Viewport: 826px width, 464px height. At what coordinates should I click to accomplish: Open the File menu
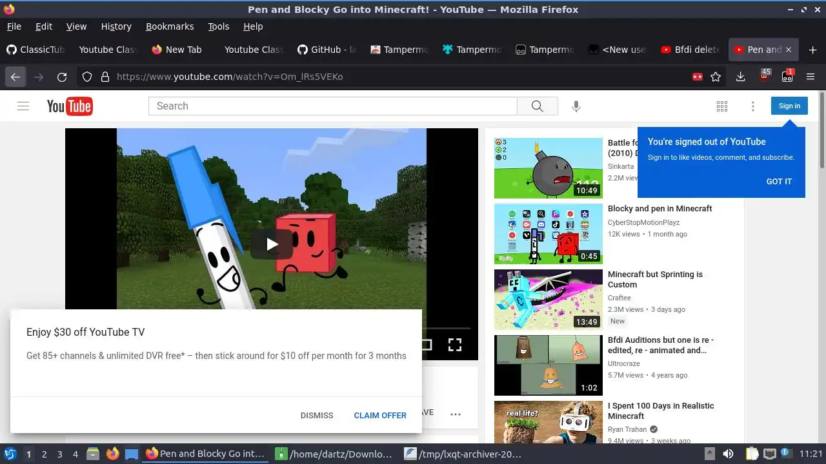coord(14,26)
